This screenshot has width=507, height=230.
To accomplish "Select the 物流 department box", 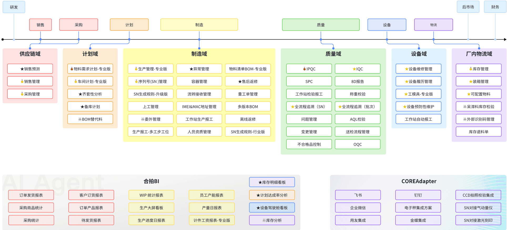I will pyautogui.click(x=433, y=25).
